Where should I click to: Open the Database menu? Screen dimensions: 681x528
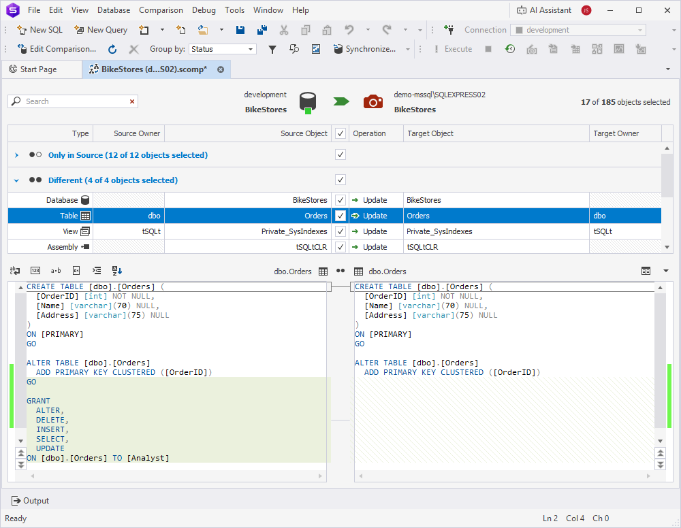pos(114,10)
